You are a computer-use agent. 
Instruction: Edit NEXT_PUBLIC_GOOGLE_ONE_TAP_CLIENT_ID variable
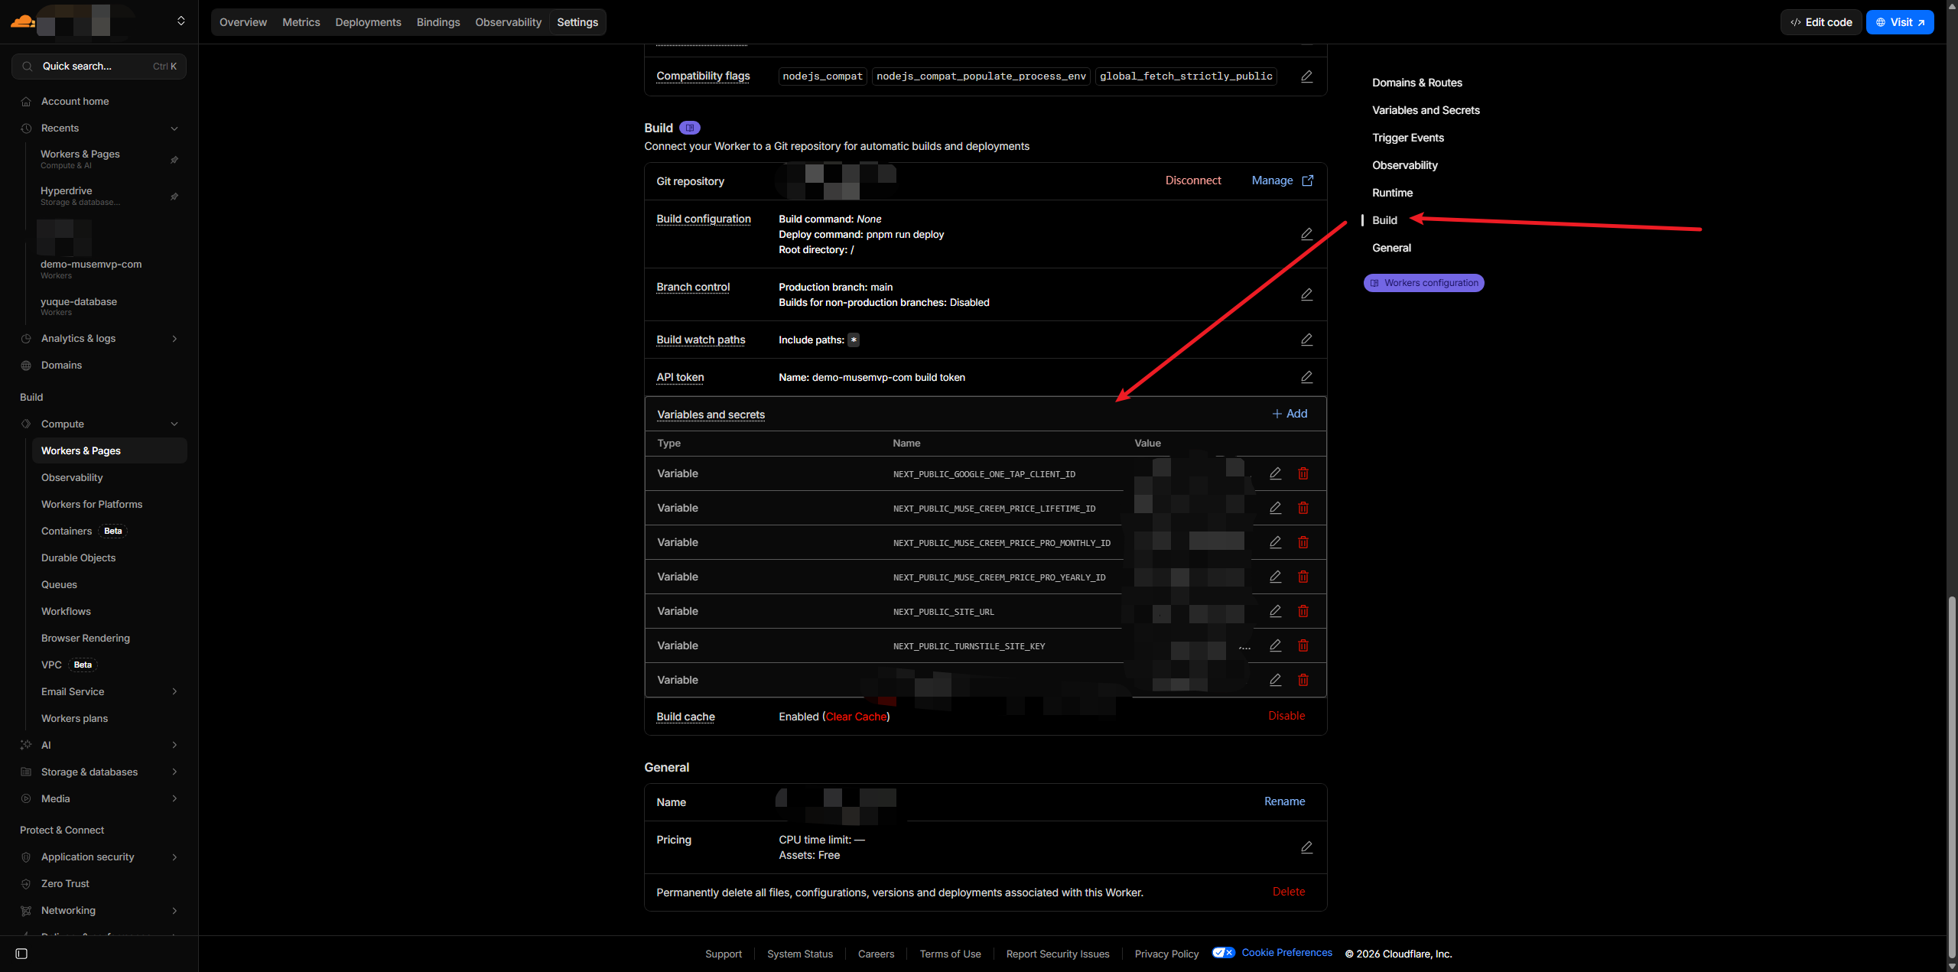click(x=1275, y=473)
